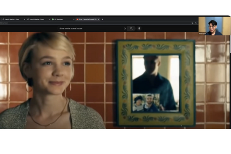This screenshot has width=231, height=154.
Task: Close the WhatsApp tab
Action: point(74,19)
